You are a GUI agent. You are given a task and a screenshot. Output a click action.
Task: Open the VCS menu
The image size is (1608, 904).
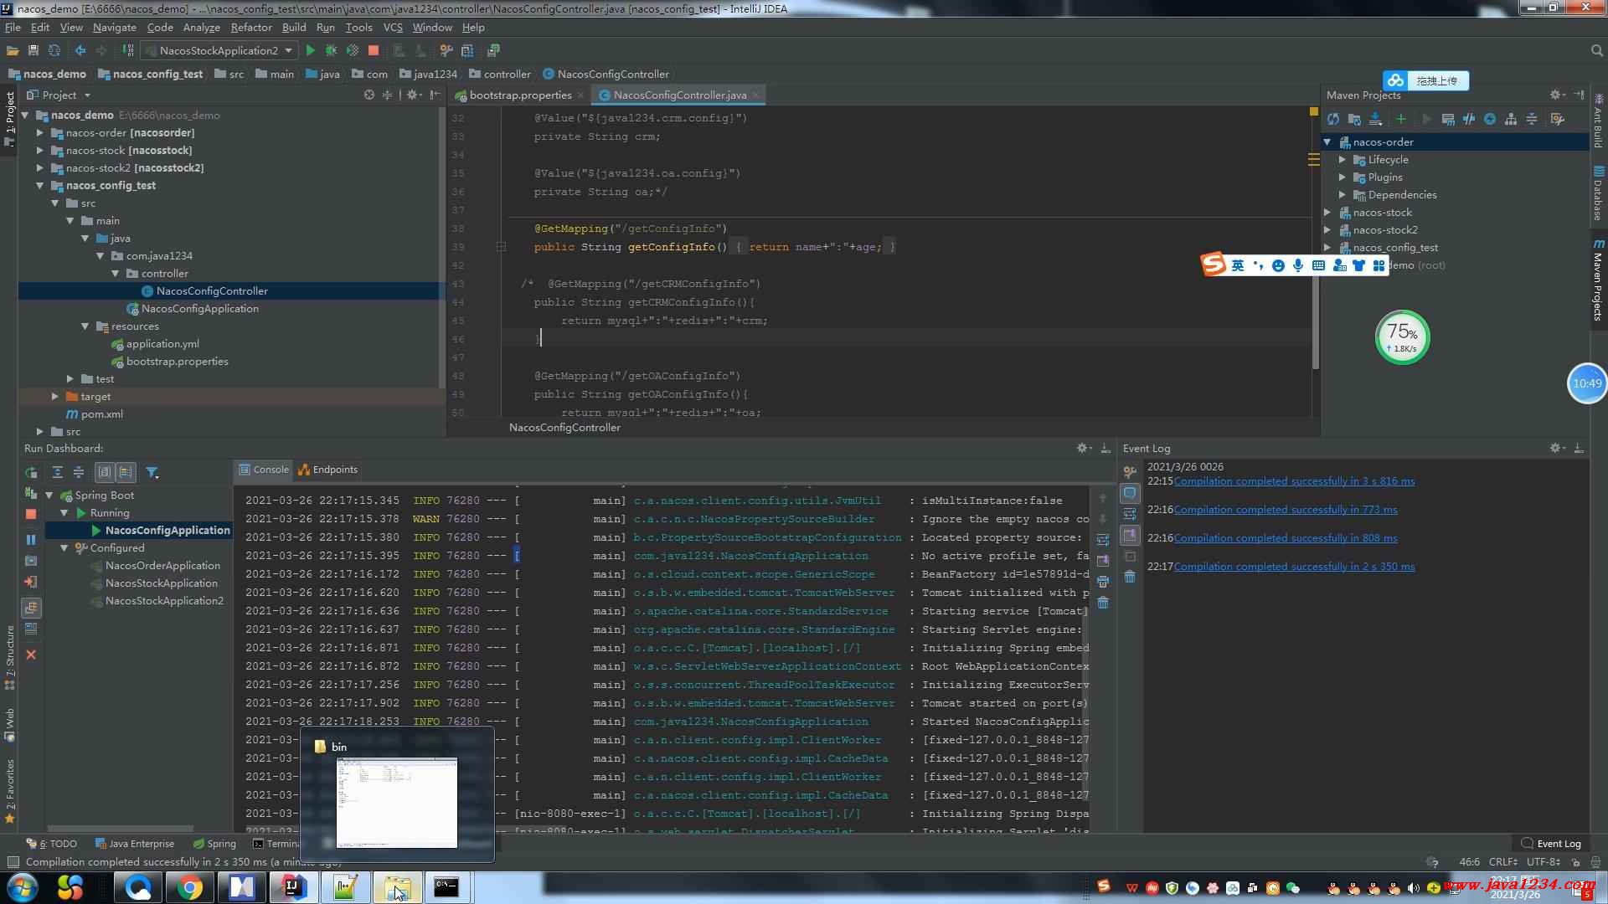393,27
